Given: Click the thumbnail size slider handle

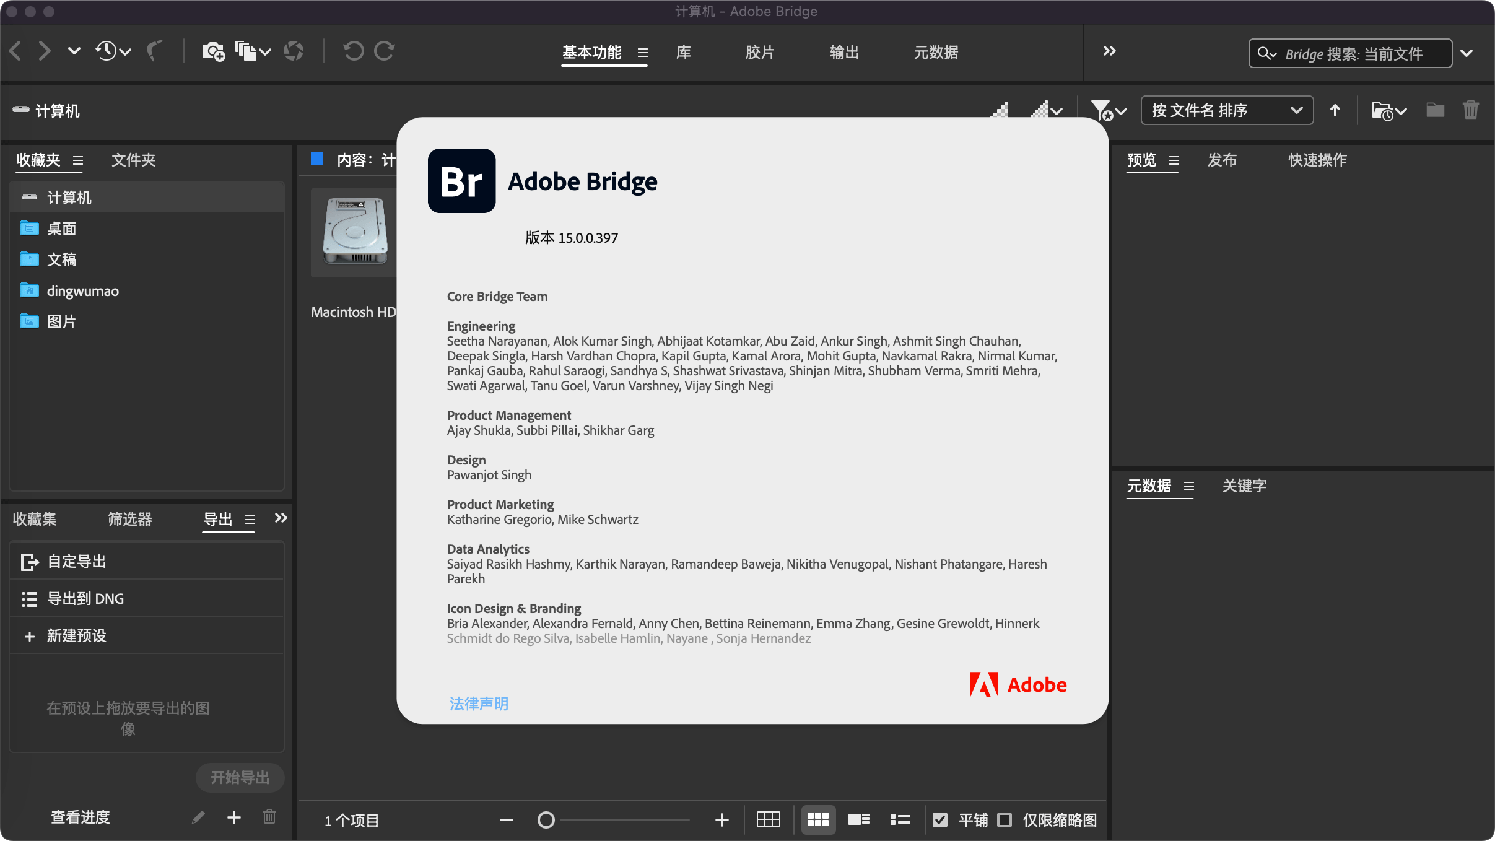Looking at the screenshot, I should tap(546, 820).
